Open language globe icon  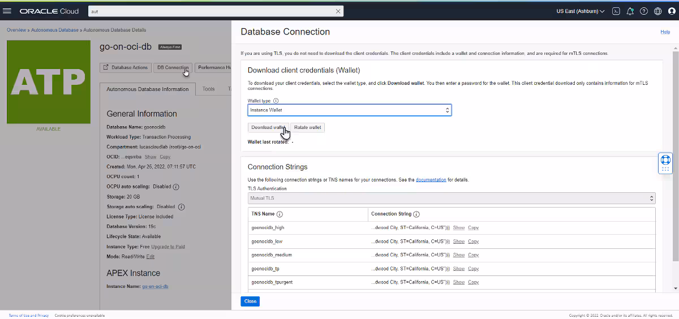657,11
